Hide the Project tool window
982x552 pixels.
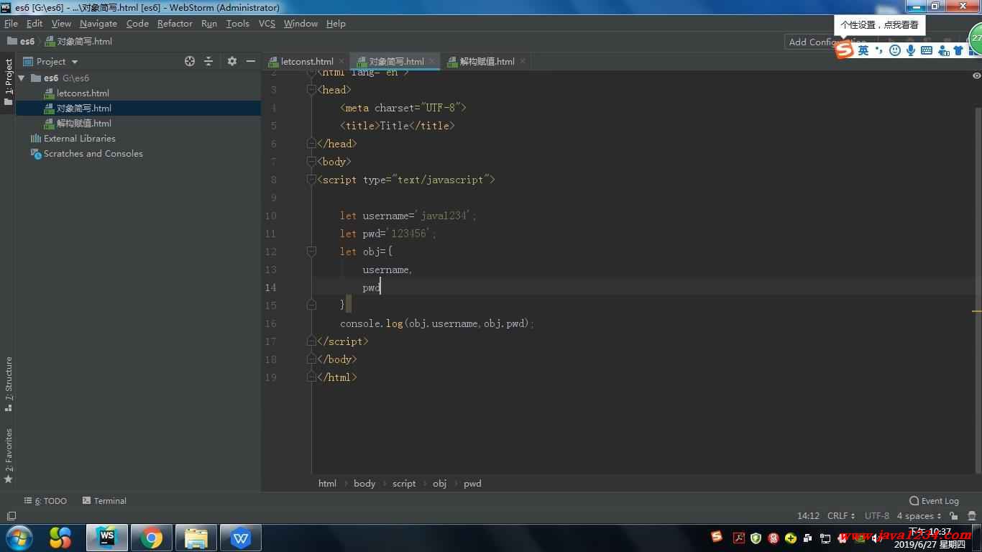250,61
